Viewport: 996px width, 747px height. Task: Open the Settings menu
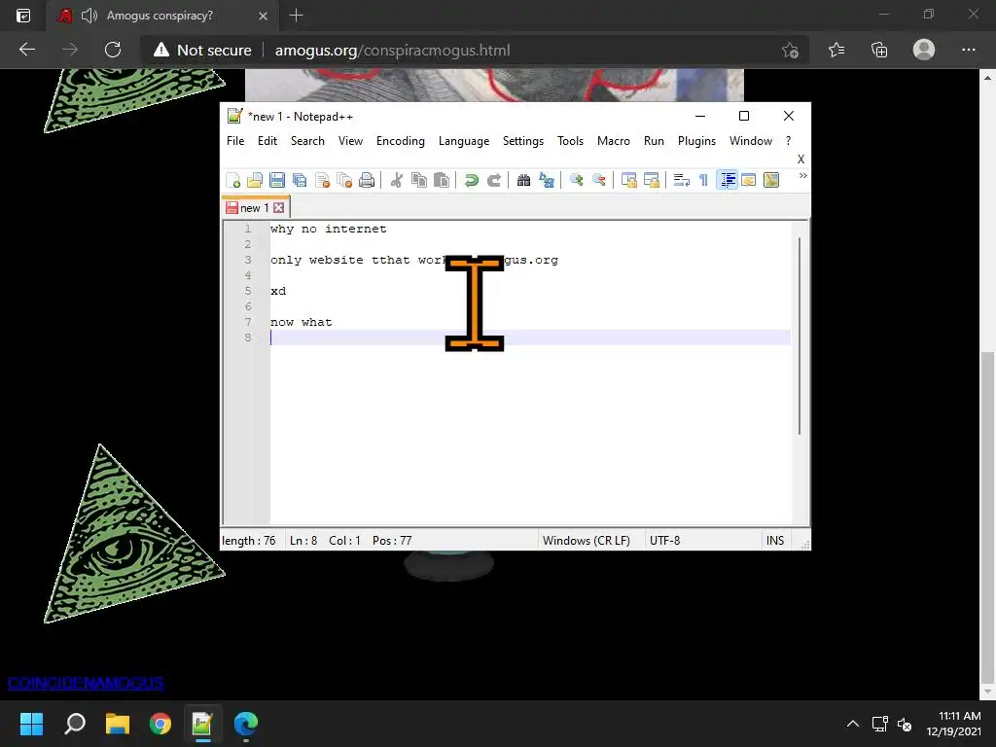(522, 141)
